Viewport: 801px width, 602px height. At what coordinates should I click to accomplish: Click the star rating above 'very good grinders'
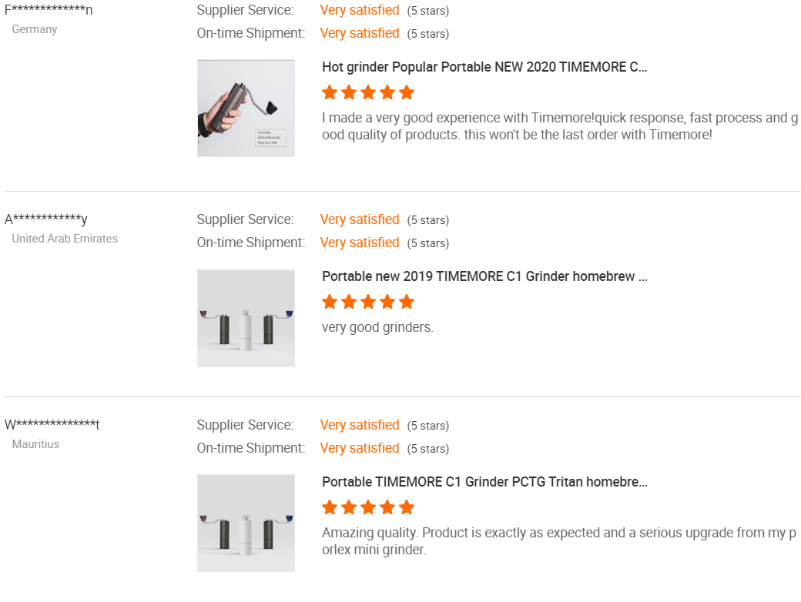368,302
